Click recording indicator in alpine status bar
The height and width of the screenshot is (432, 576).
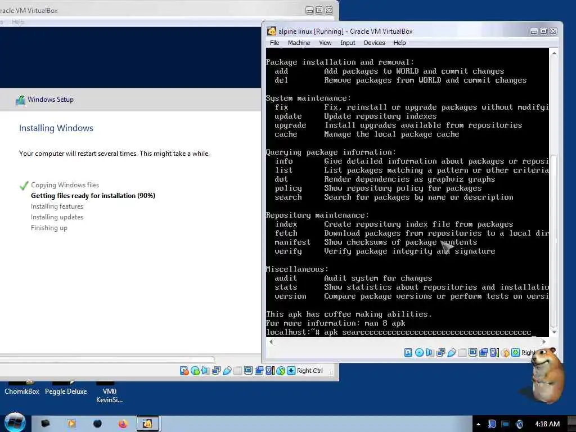click(x=483, y=353)
